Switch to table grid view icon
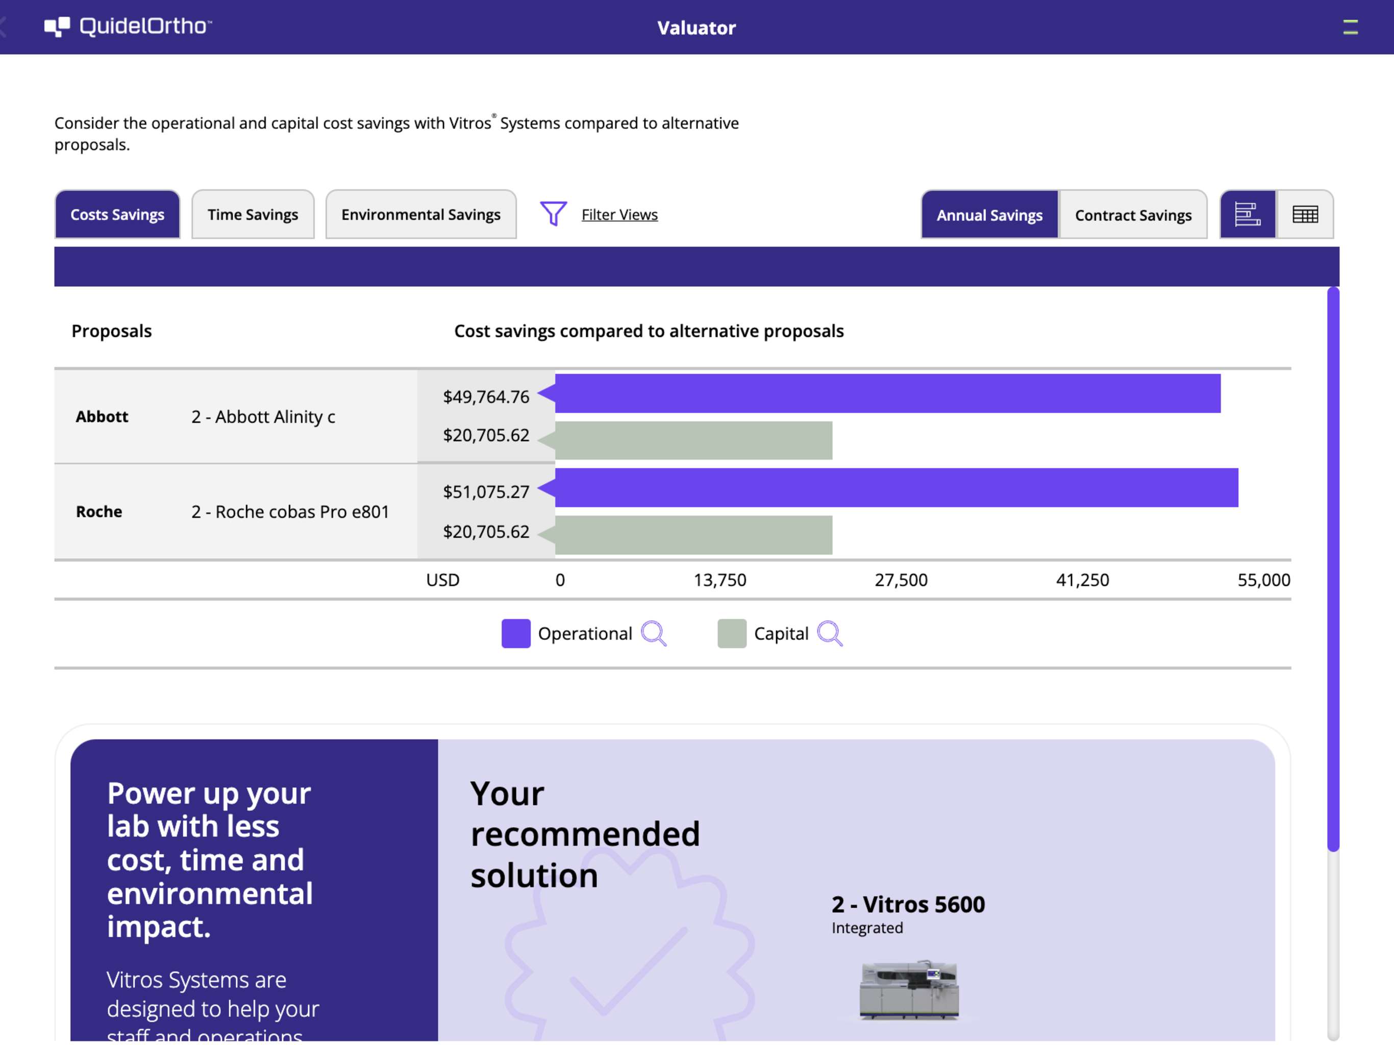 tap(1305, 214)
